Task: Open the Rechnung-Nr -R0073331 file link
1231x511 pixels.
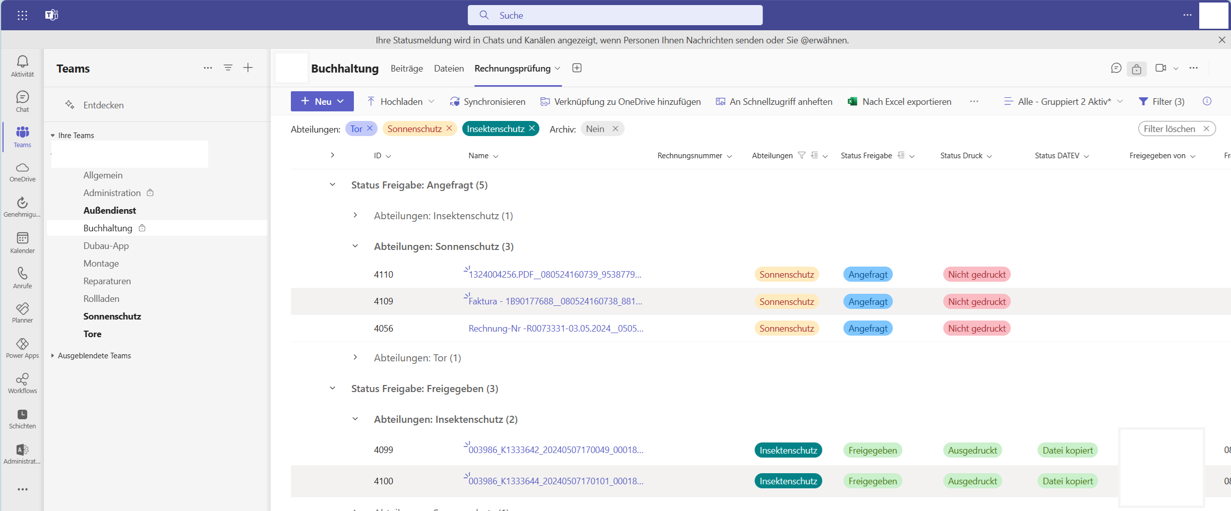Action: tap(556, 329)
